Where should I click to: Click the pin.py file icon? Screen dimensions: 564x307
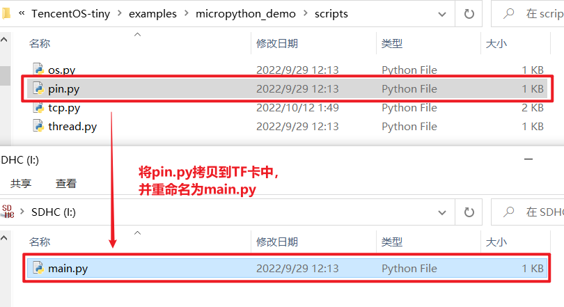[x=38, y=88]
